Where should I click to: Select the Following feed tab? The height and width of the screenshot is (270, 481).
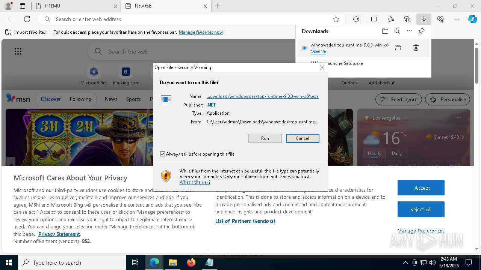pyautogui.click(x=80, y=99)
